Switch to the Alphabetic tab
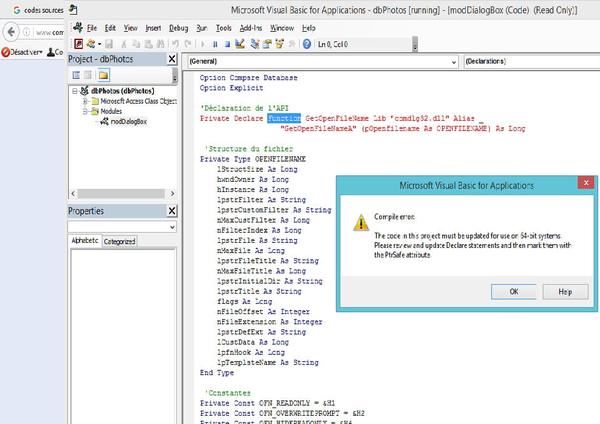The image size is (600, 424). pos(85,240)
